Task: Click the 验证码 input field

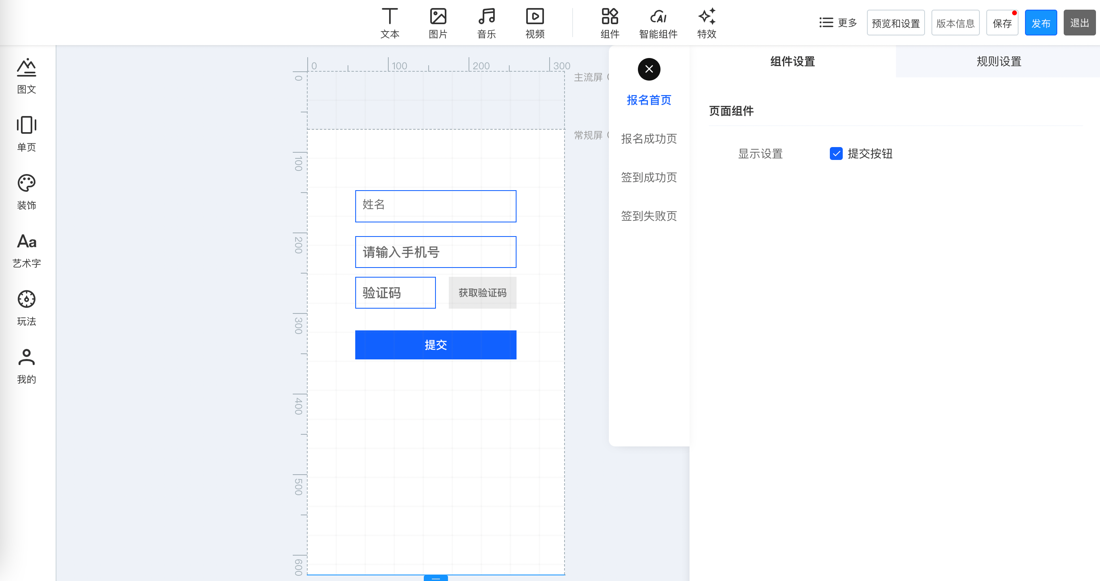Action: coord(396,293)
